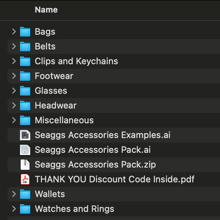This screenshot has height=220, width=220.
Task: Expand the Clips and Keychains folder
Action: coord(14,61)
